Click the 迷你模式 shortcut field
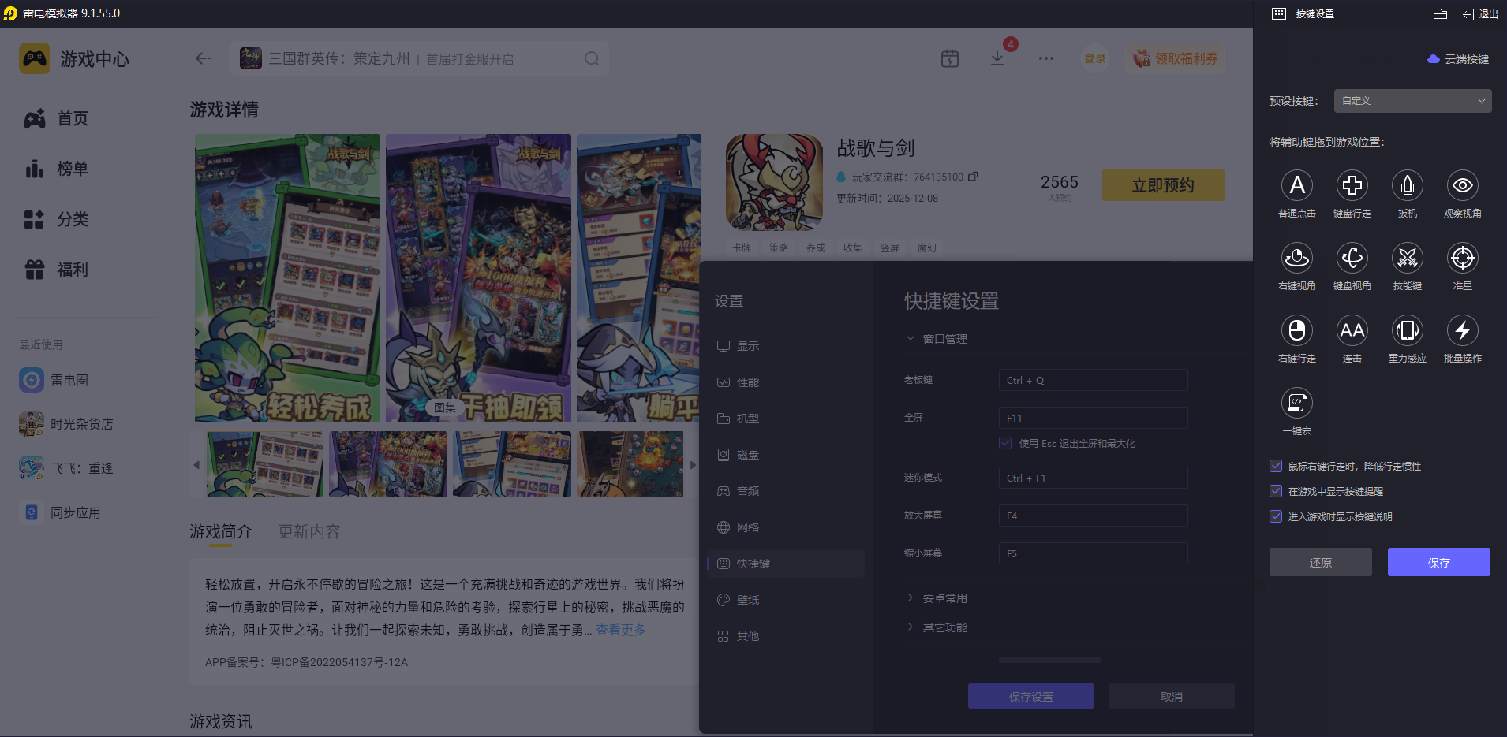Screen dimensions: 1507x737 click(1093, 478)
